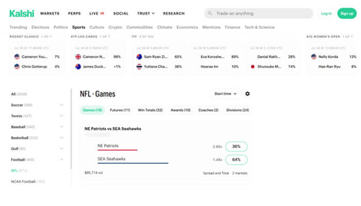The height and width of the screenshot is (206, 361).
Task: Click the flag icon beside Nelly Korda
Action: pyautogui.click(x=314, y=57)
